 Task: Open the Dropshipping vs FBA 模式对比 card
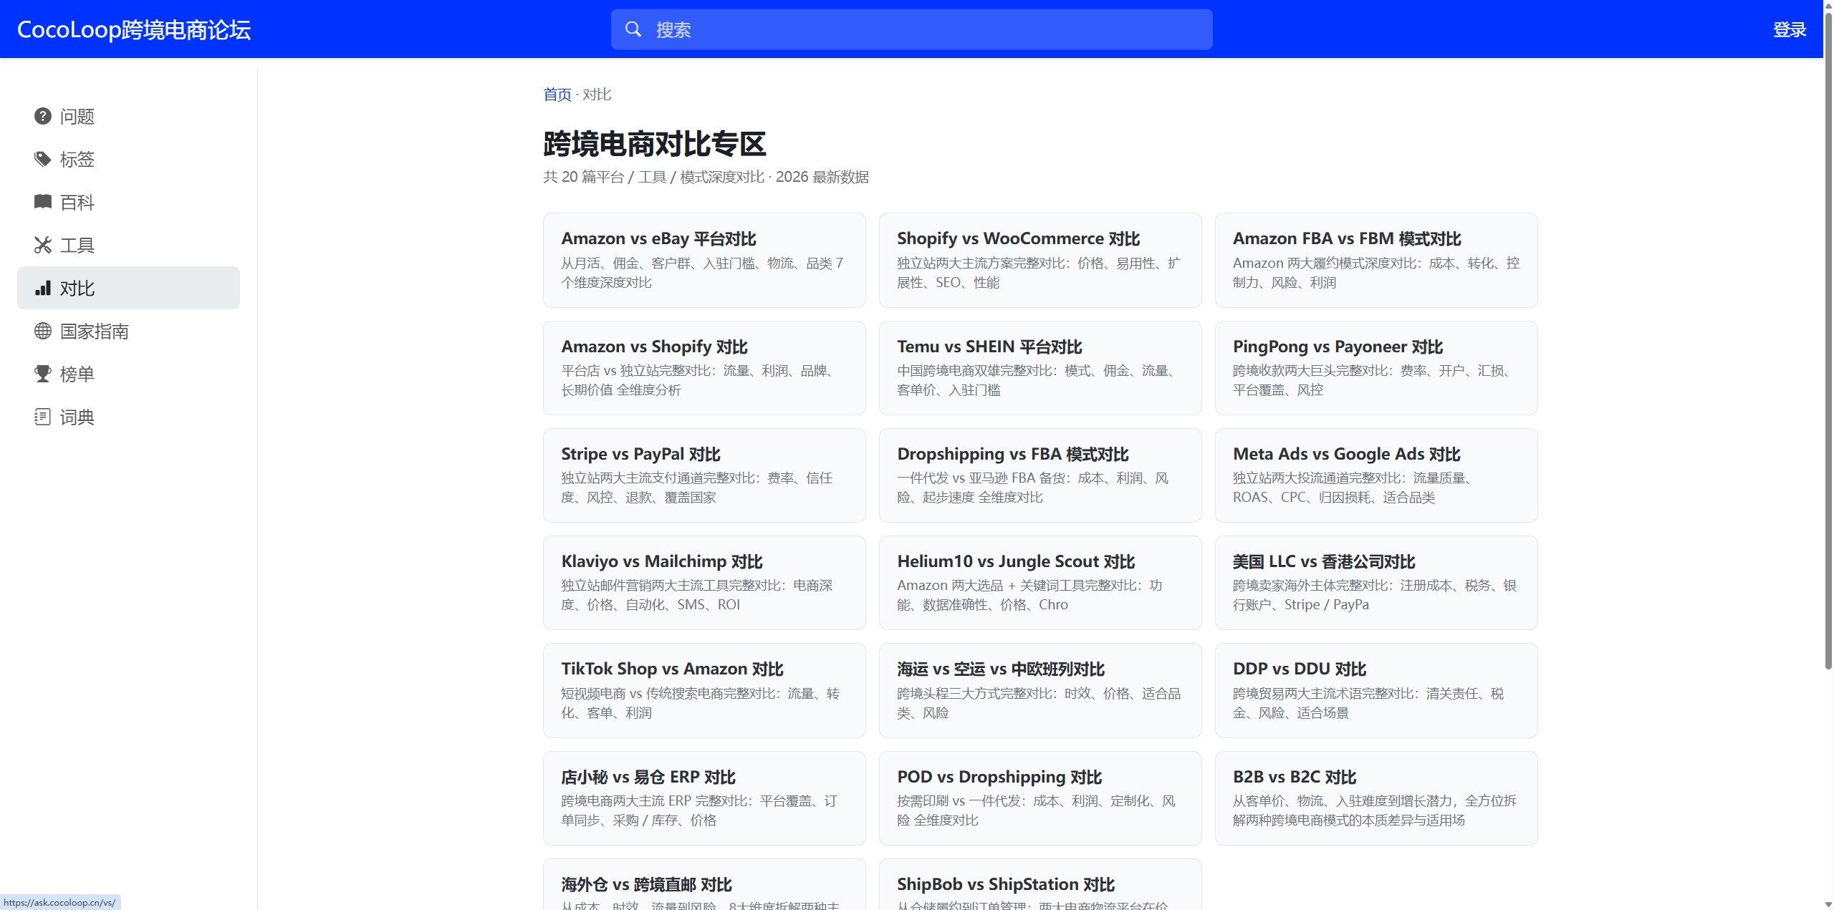coord(1040,475)
